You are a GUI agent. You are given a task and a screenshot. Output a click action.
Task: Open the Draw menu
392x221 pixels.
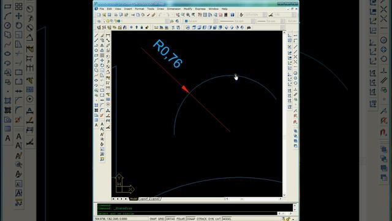pyautogui.click(x=160, y=9)
